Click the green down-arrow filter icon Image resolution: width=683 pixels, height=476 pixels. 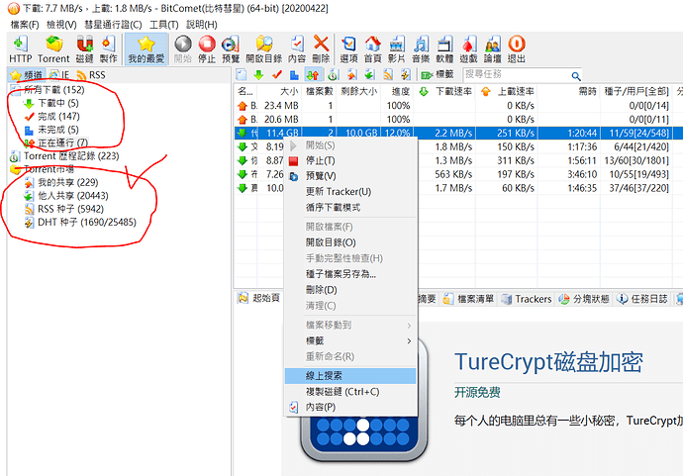(x=258, y=75)
